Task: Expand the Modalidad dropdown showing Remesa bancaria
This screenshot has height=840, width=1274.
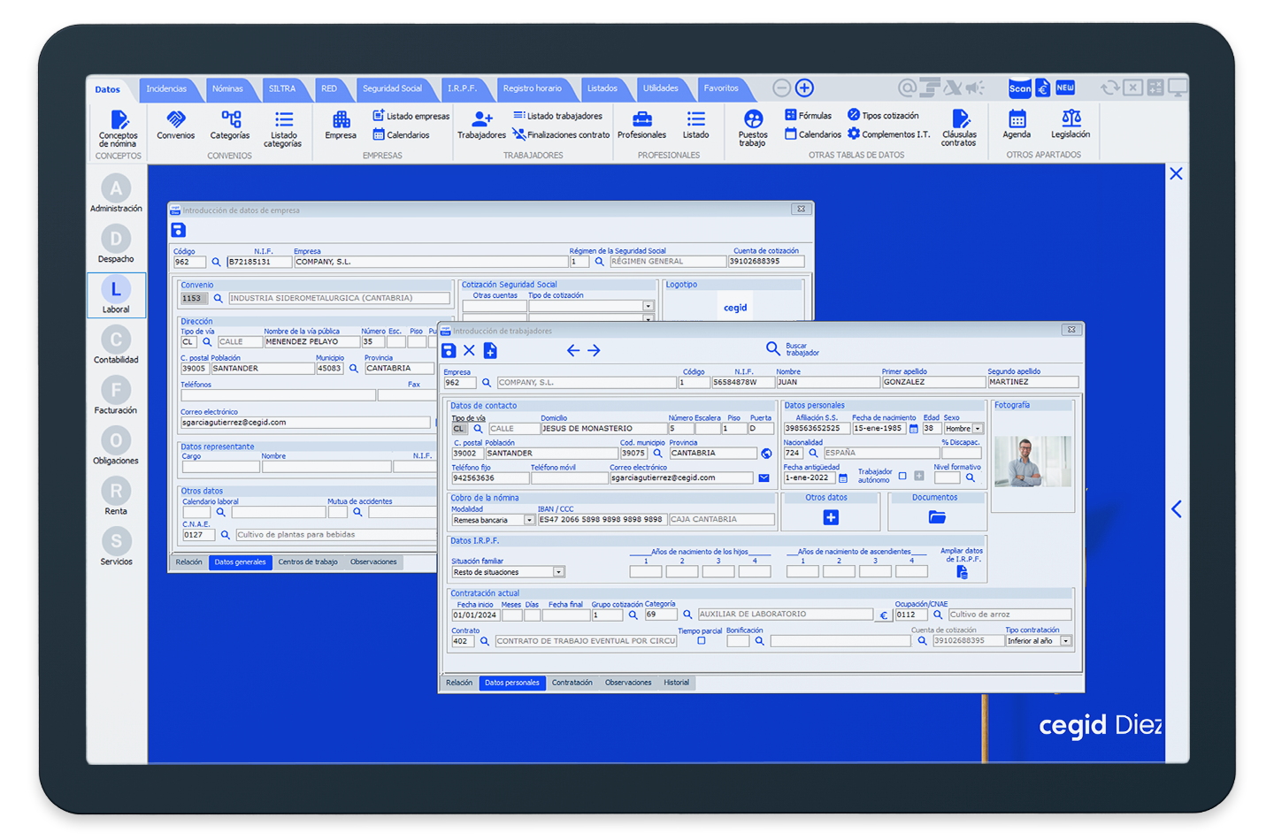Action: tap(529, 520)
